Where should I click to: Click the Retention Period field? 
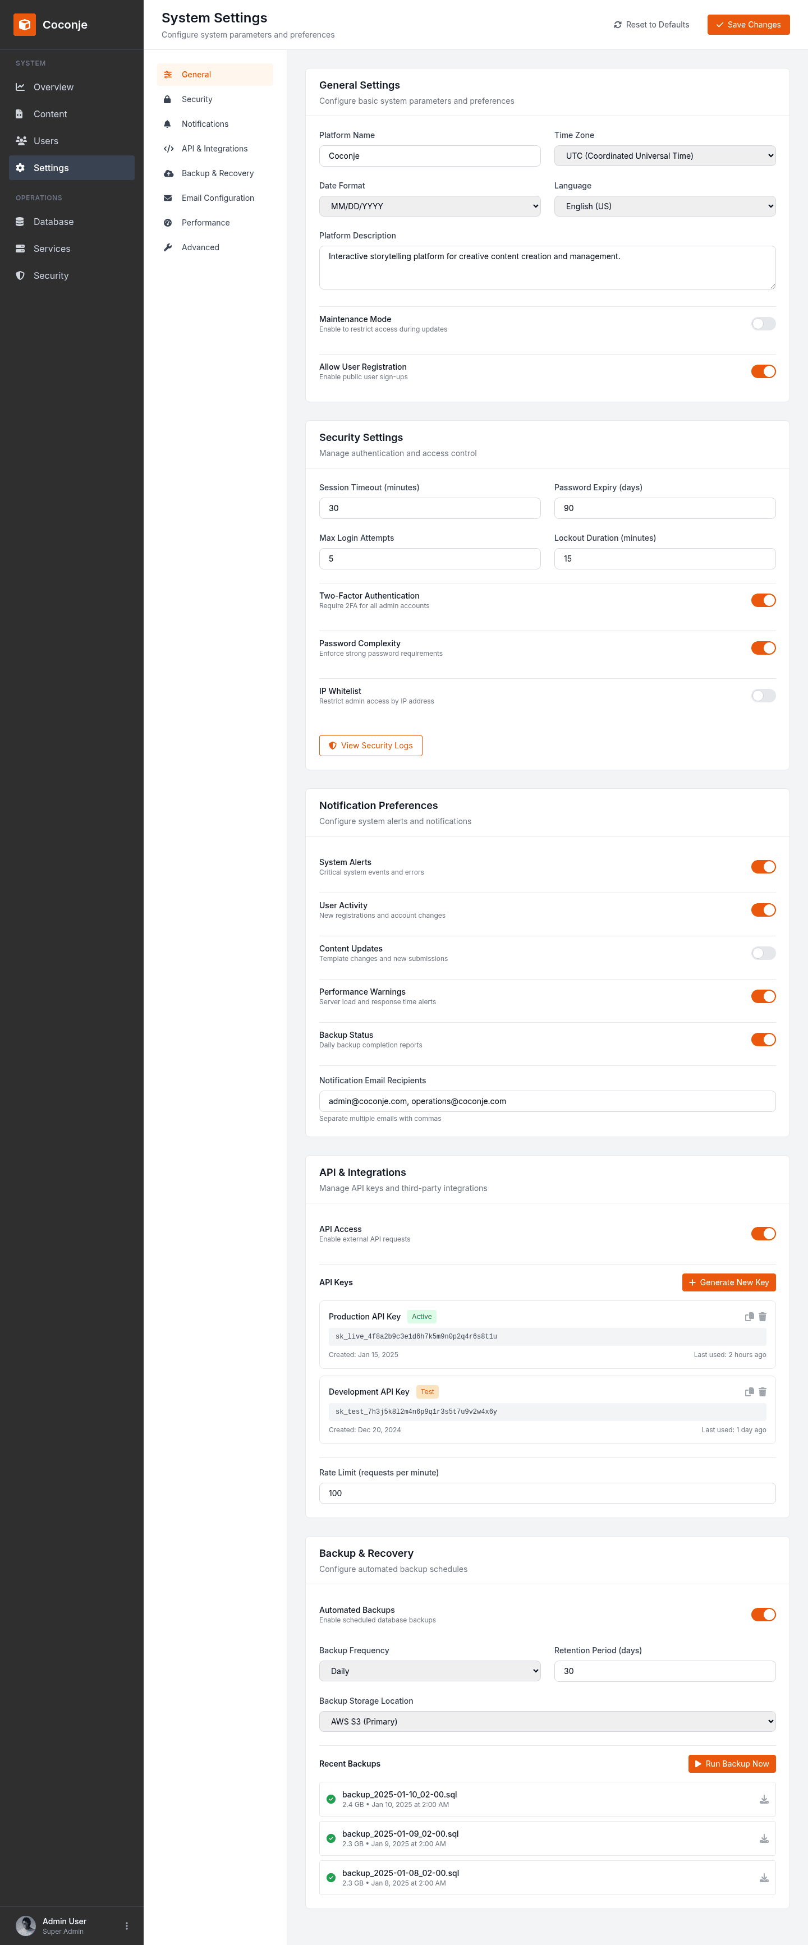[x=664, y=1671]
